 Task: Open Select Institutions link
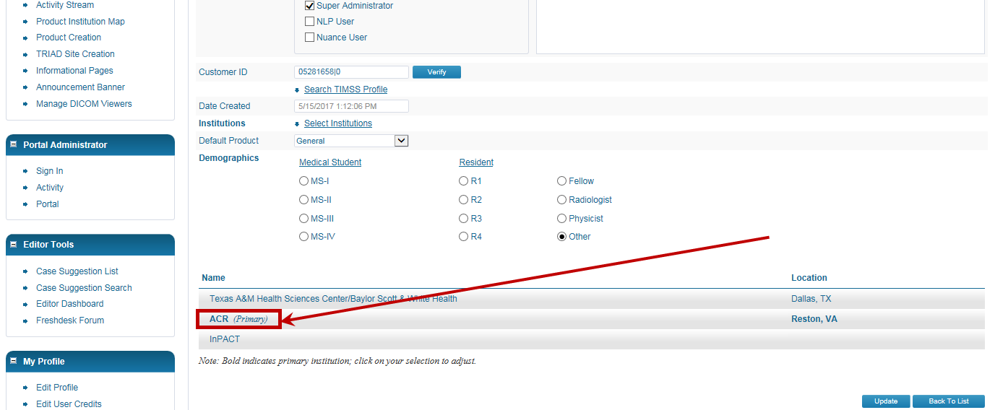338,123
